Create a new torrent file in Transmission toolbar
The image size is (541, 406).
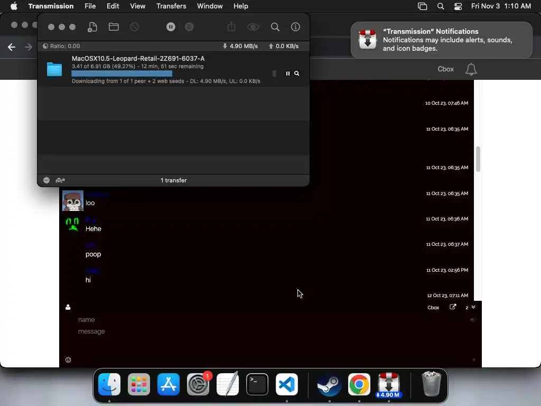tap(92, 27)
